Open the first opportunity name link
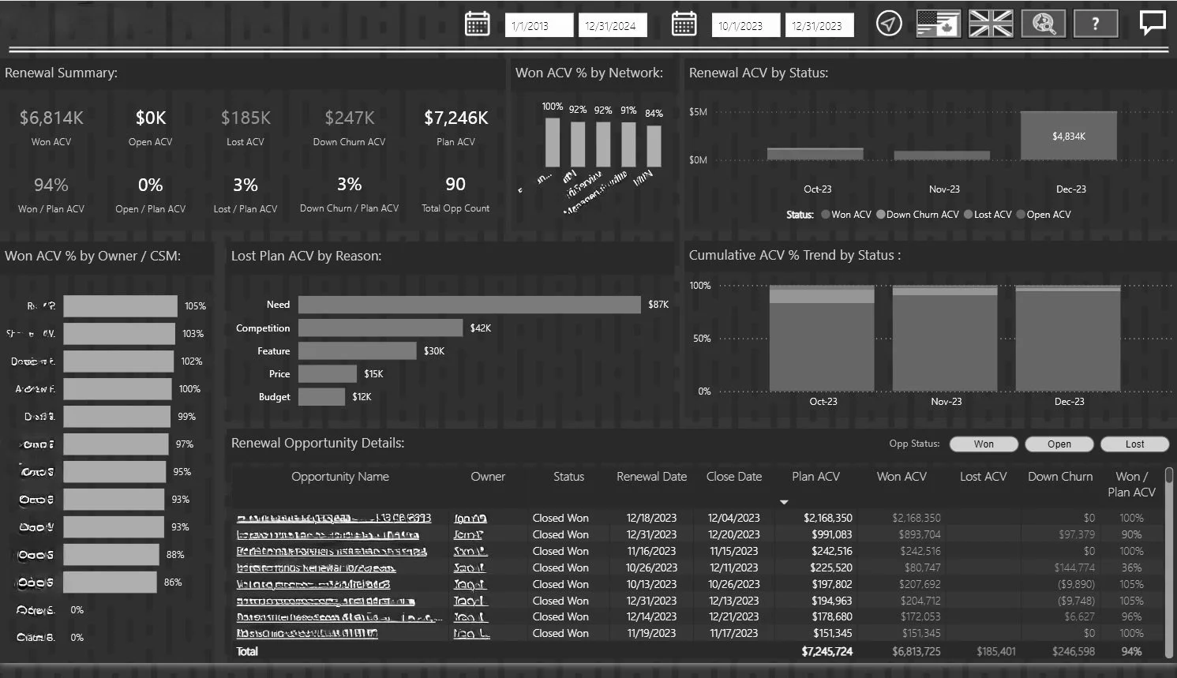The image size is (1177, 678). (334, 519)
